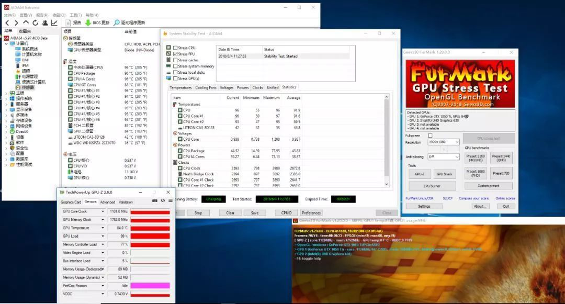The width and height of the screenshot is (565, 304).
Task: Uncheck the Stress FPU checkbox
Action: 175,54
